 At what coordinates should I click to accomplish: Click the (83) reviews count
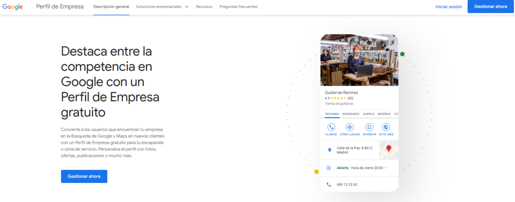(x=350, y=98)
